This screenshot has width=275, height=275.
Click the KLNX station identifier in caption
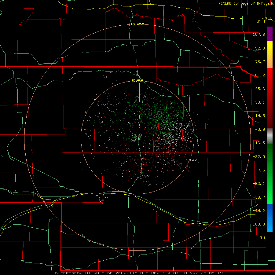[x=173, y=273]
